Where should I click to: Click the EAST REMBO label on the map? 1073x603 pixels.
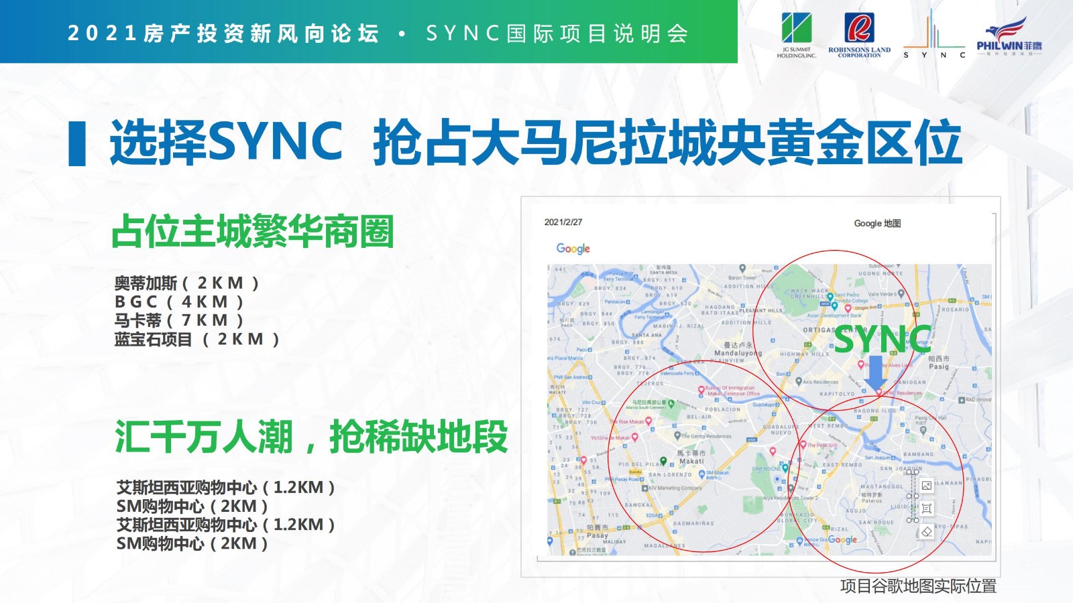click(x=842, y=464)
